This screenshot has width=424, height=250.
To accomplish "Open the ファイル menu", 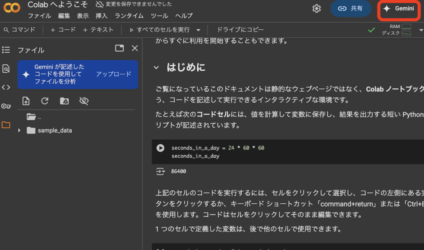I will pos(39,16).
